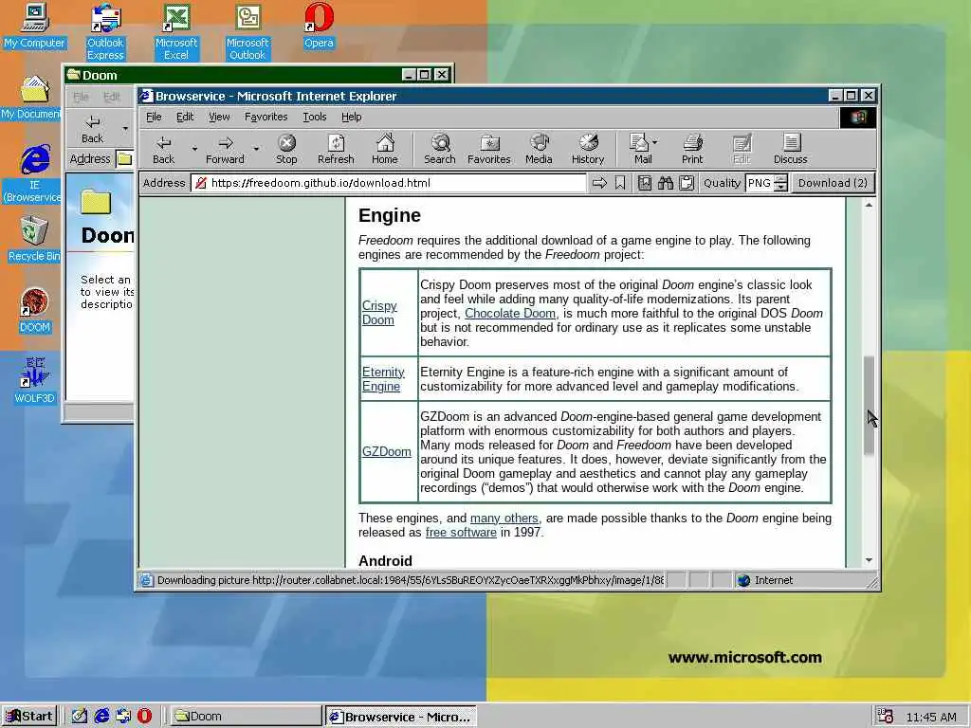Viewport: 971px width, 728px height.
Task: Follow the Crispy Doom link
Action: coord(379,313)
